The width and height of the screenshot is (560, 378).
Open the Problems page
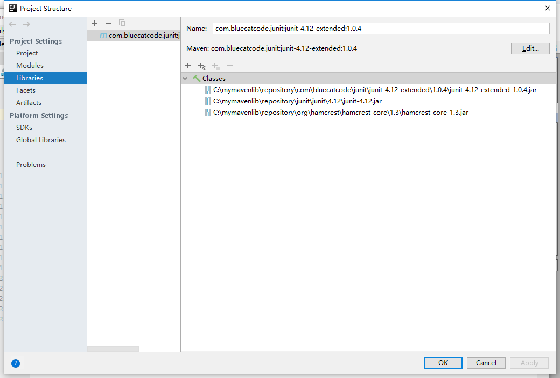(31, 165)
